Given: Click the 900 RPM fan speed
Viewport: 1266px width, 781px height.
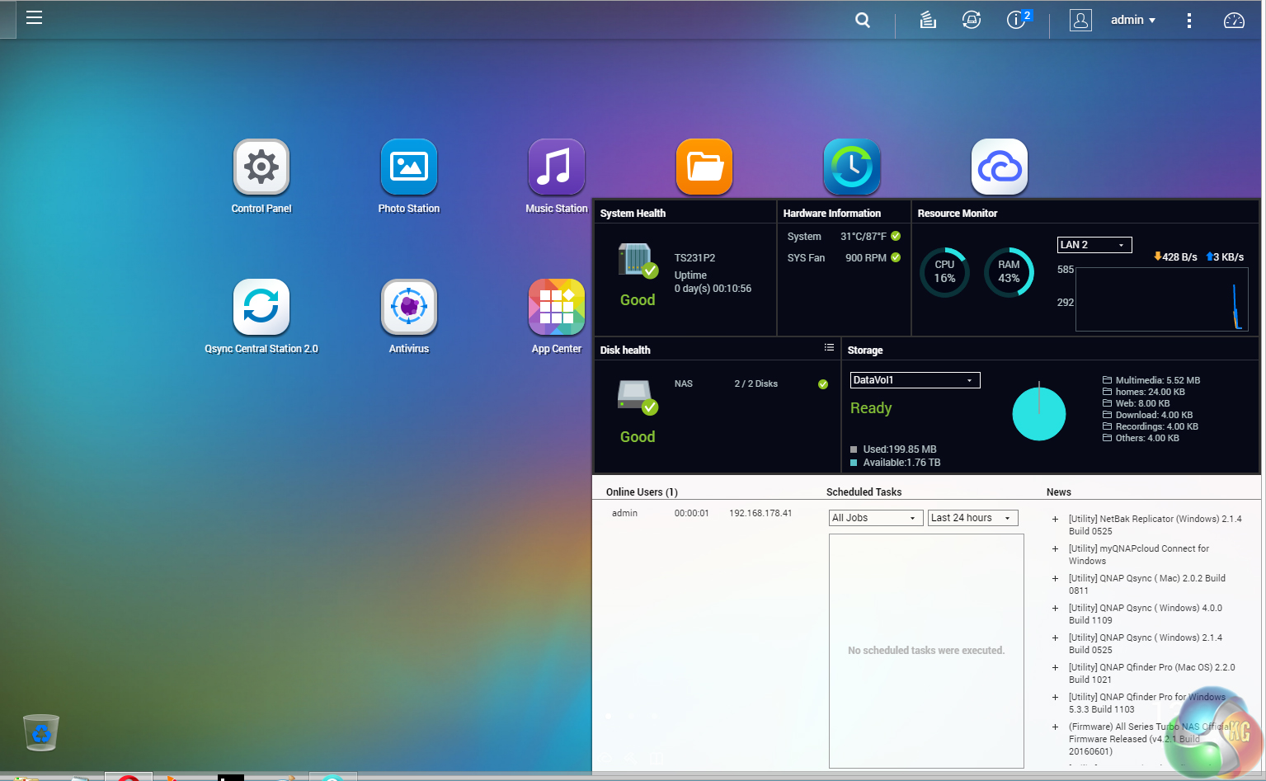Looking at the screenshot, I should pyautogui.click(x=866, y=258).
